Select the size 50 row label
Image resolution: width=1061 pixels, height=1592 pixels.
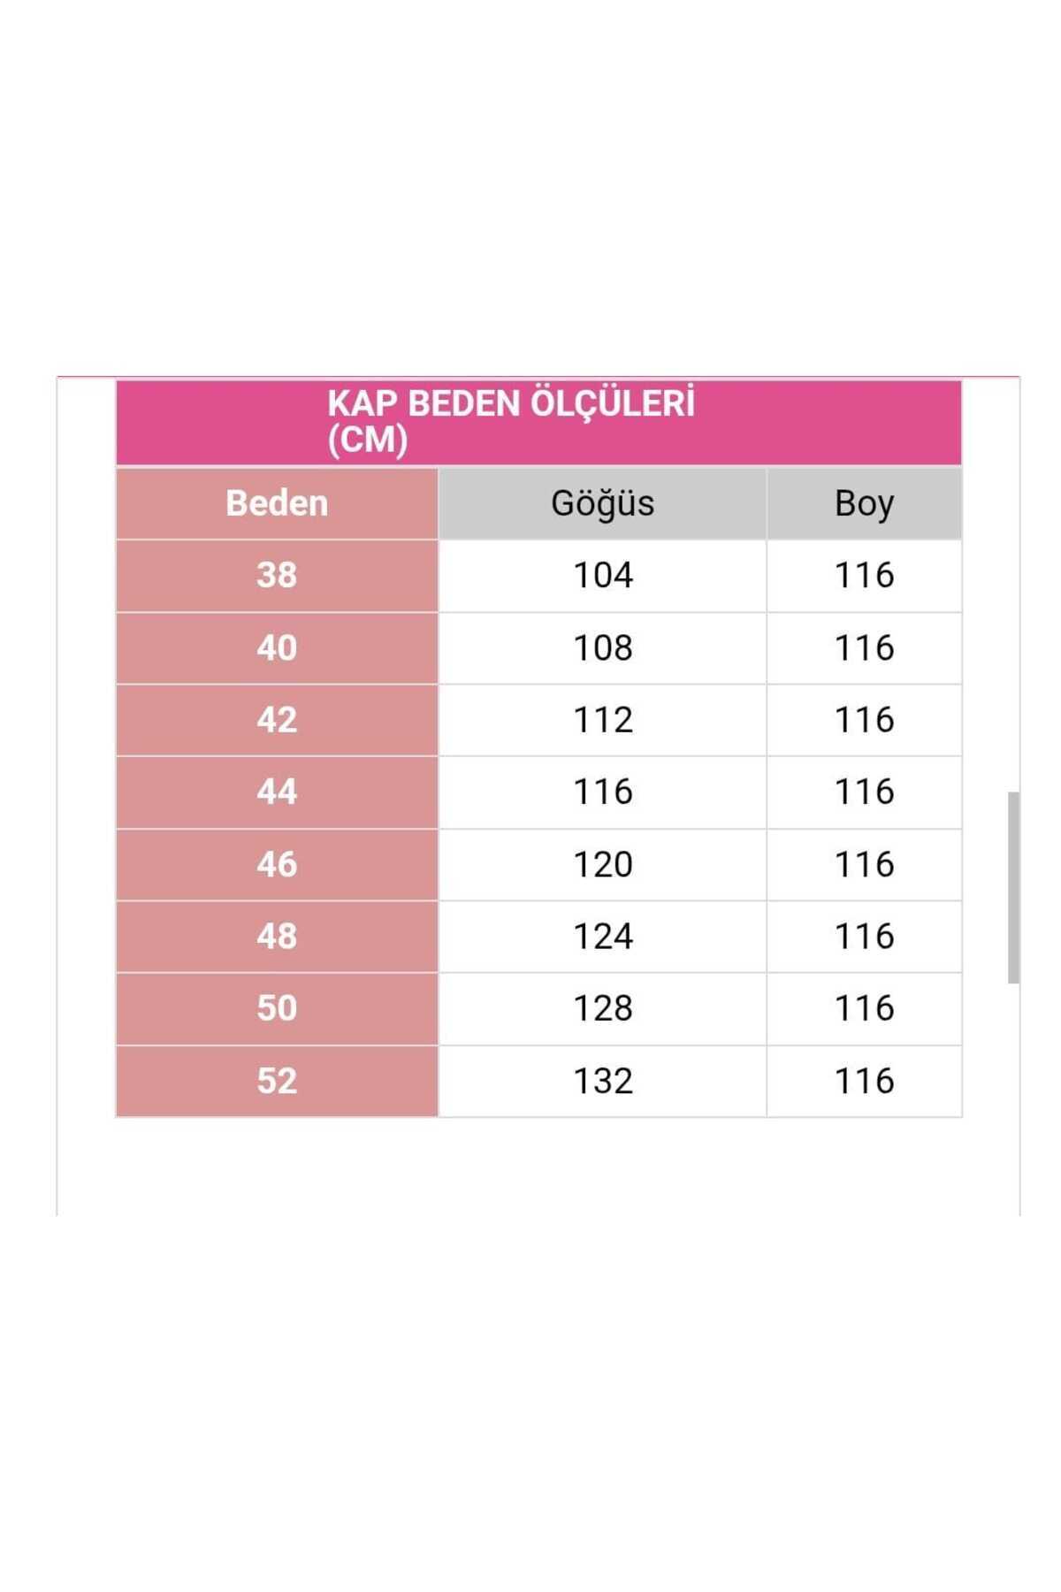[277, 1008]
